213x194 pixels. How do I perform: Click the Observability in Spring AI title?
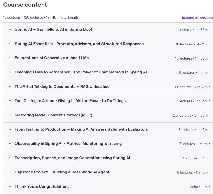[x=68, y=144]
